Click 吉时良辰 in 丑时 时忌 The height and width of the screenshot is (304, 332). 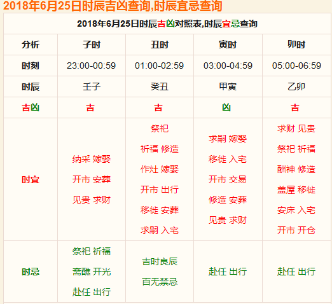160,261
